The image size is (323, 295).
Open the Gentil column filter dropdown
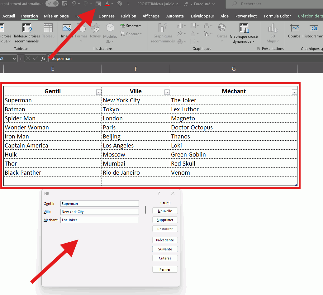[99, 92]
